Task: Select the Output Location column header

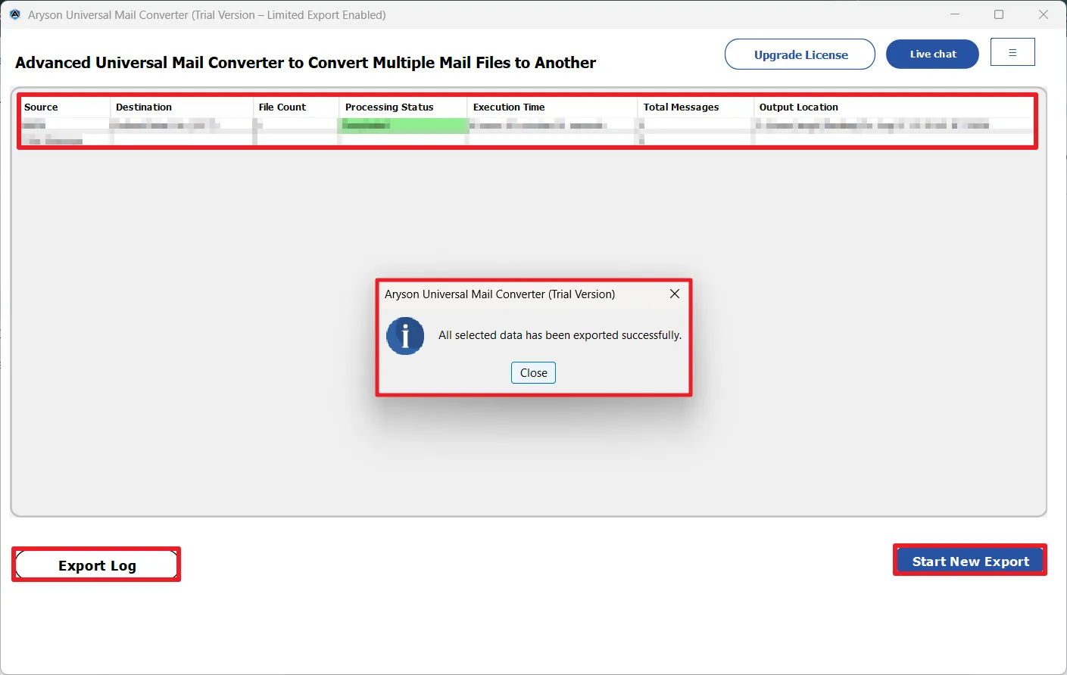Action: [x=894, y=107]
